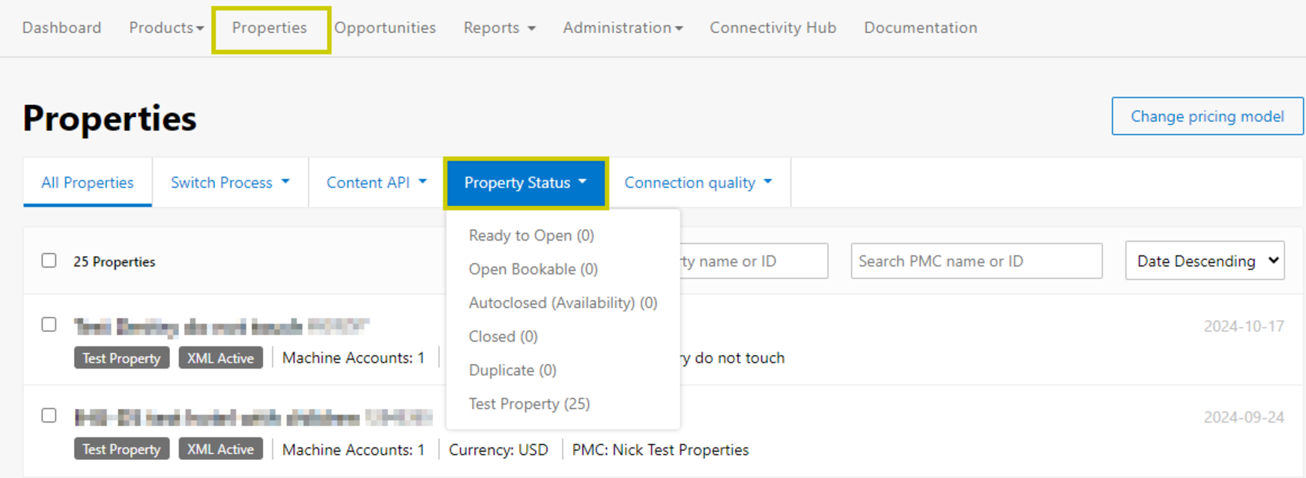
Task: Expand the Connection quality filter
Action: pos(698,183)
